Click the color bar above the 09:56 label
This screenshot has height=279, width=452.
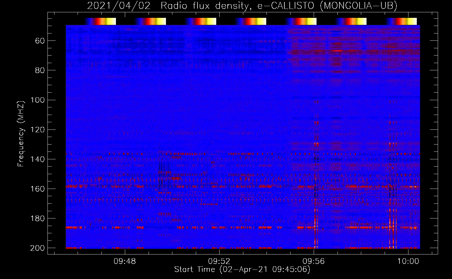301,21
